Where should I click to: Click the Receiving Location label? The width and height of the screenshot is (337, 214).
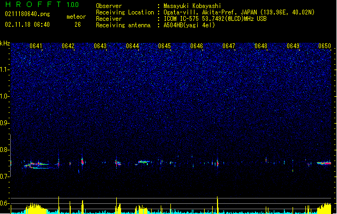pyautogui.click(x=125, y=12)
